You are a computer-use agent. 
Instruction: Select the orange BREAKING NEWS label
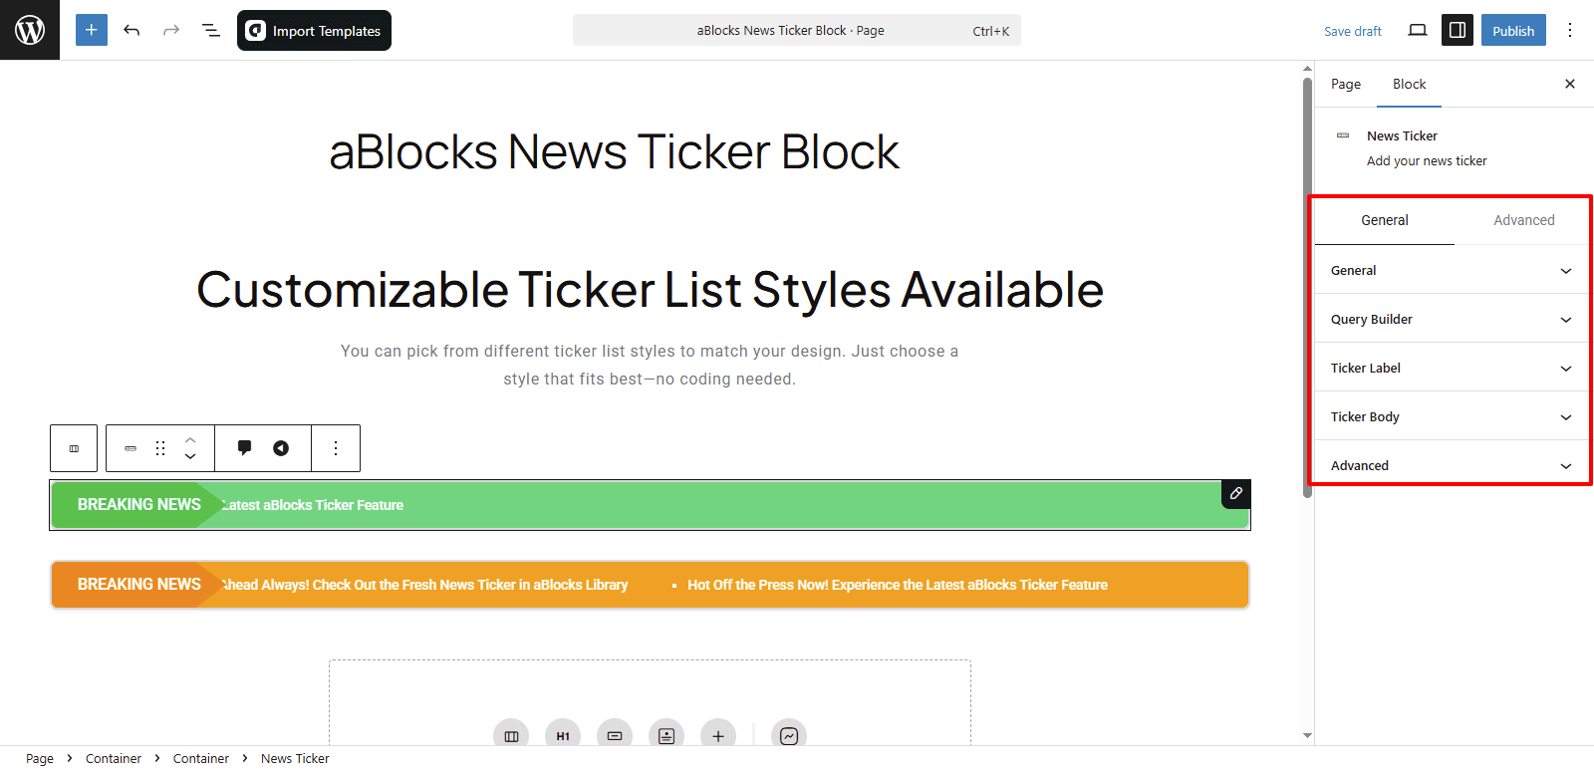pos(138,585)
